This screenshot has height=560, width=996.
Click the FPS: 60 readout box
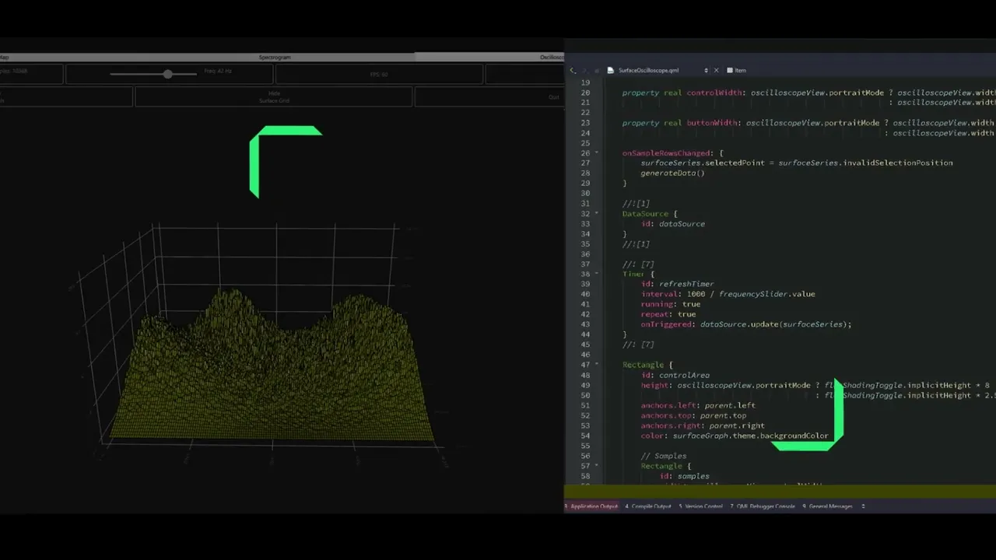click(379, 74)
